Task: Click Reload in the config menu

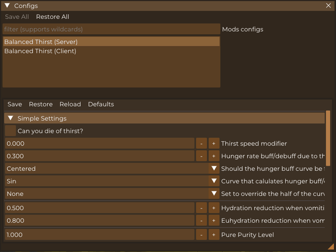Action: (x=70, y=104)
